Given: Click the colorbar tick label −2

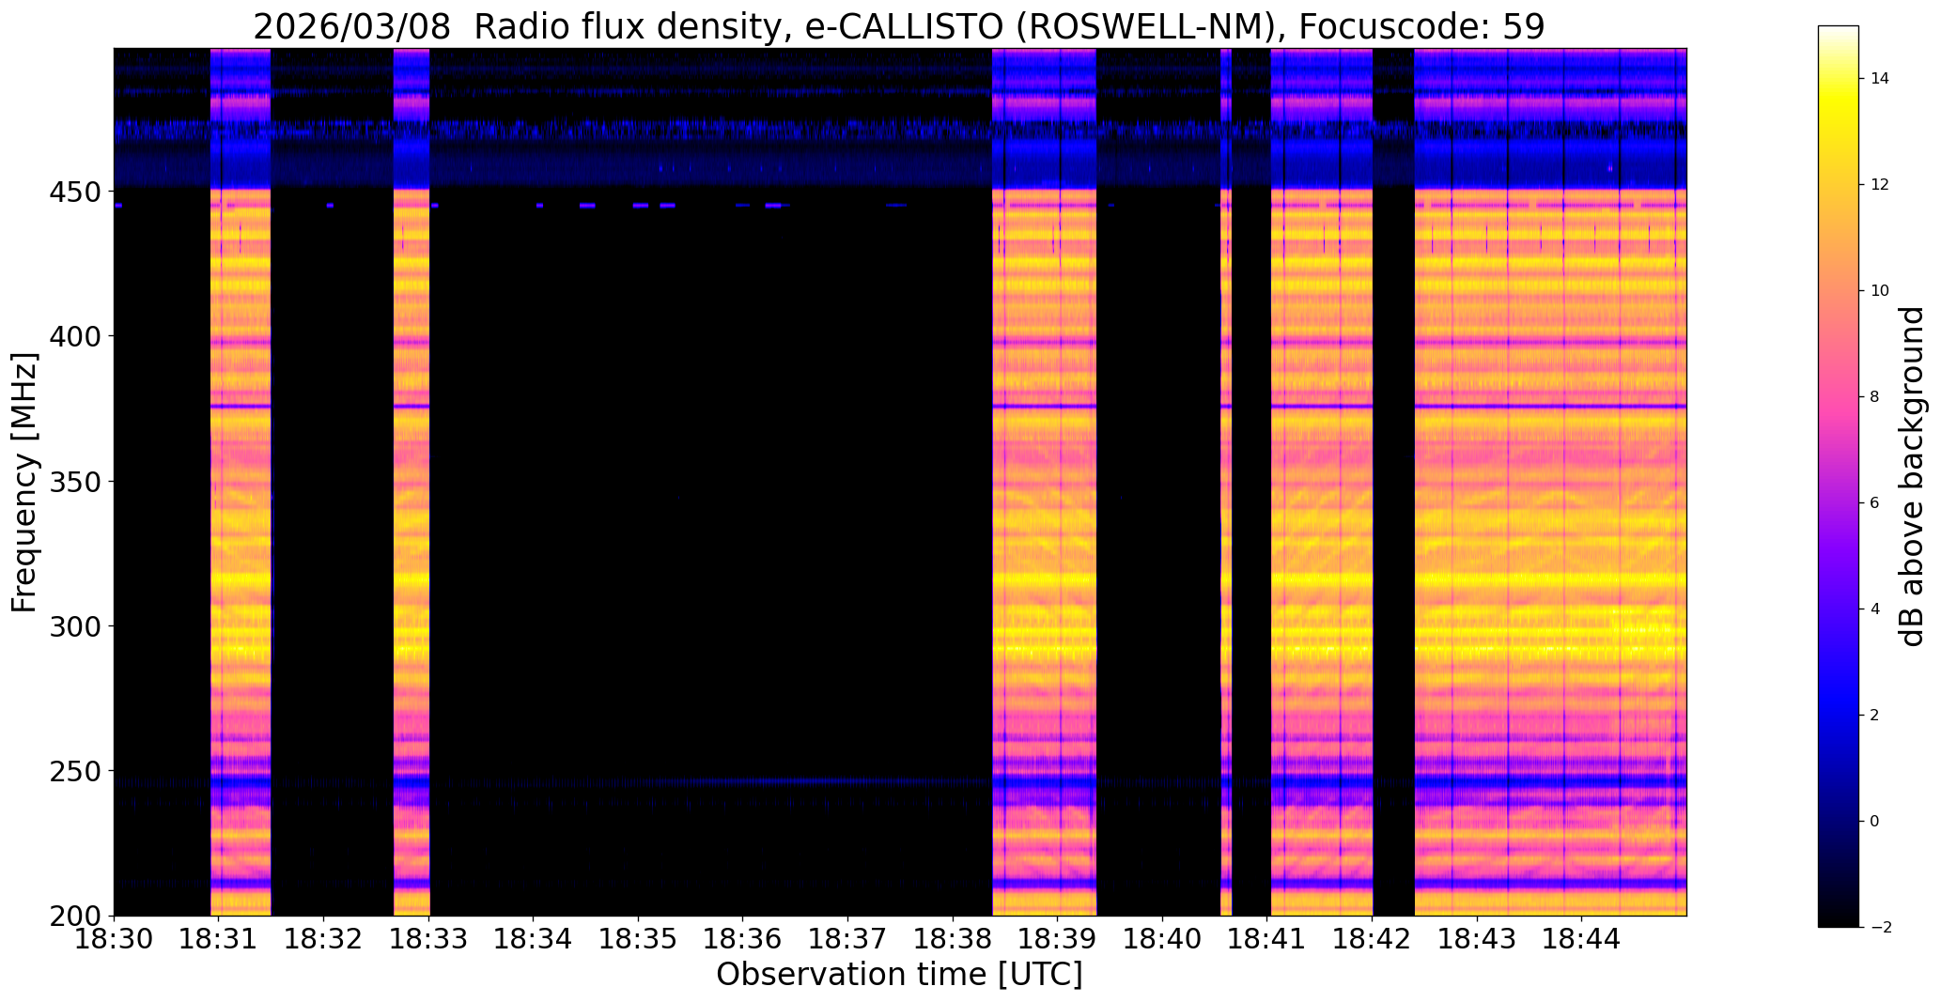Looking at the screenshot, I should point(1880,927).
